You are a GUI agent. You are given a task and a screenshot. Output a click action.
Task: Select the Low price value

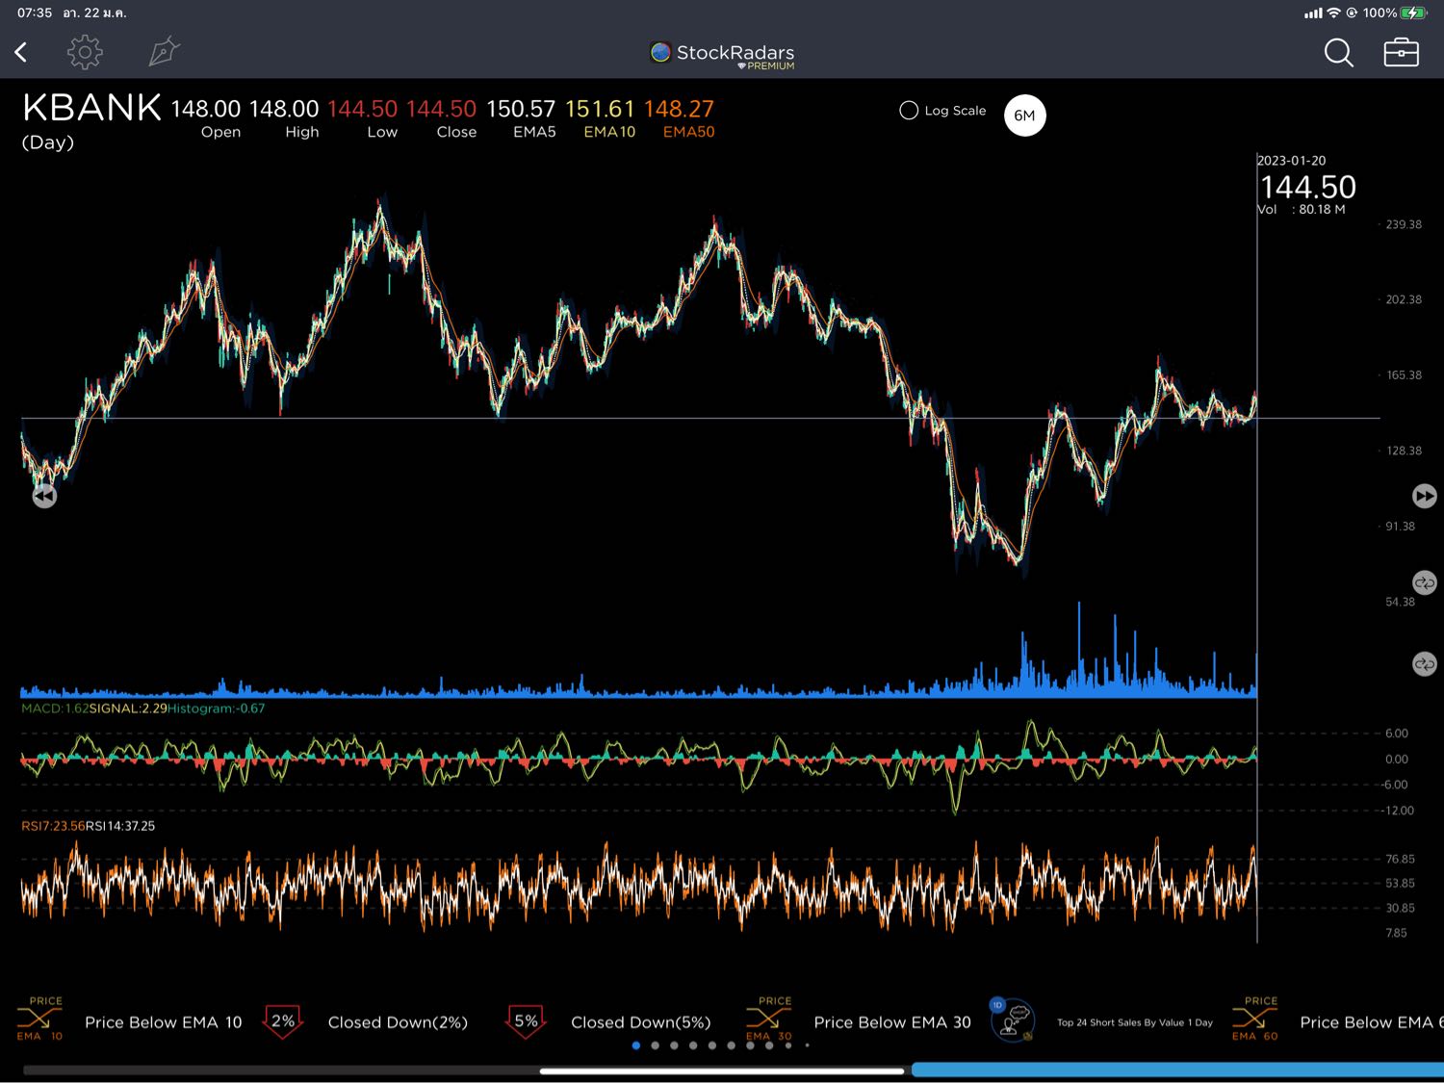click(x=362, y=109)
